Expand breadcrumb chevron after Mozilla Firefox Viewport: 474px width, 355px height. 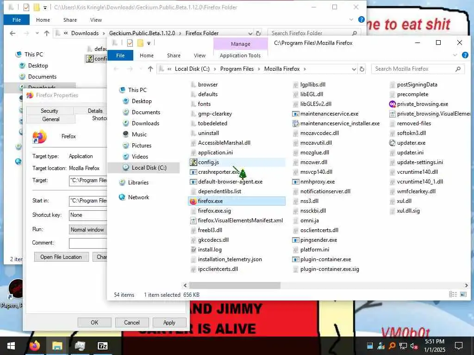[x=305, y=69]
